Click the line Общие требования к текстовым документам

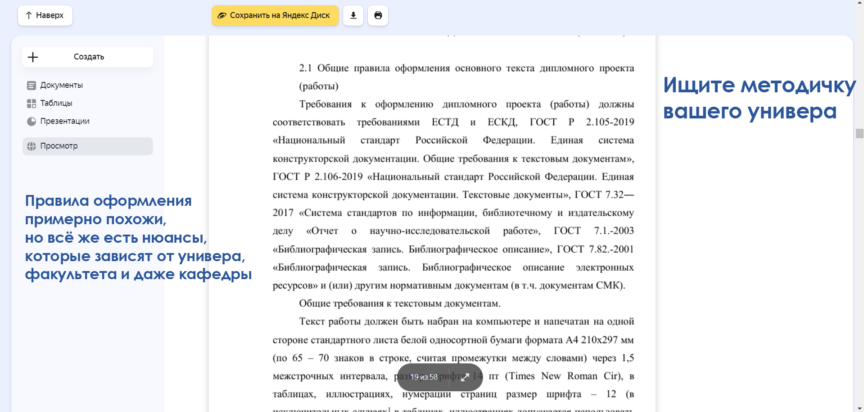[400, 303]
